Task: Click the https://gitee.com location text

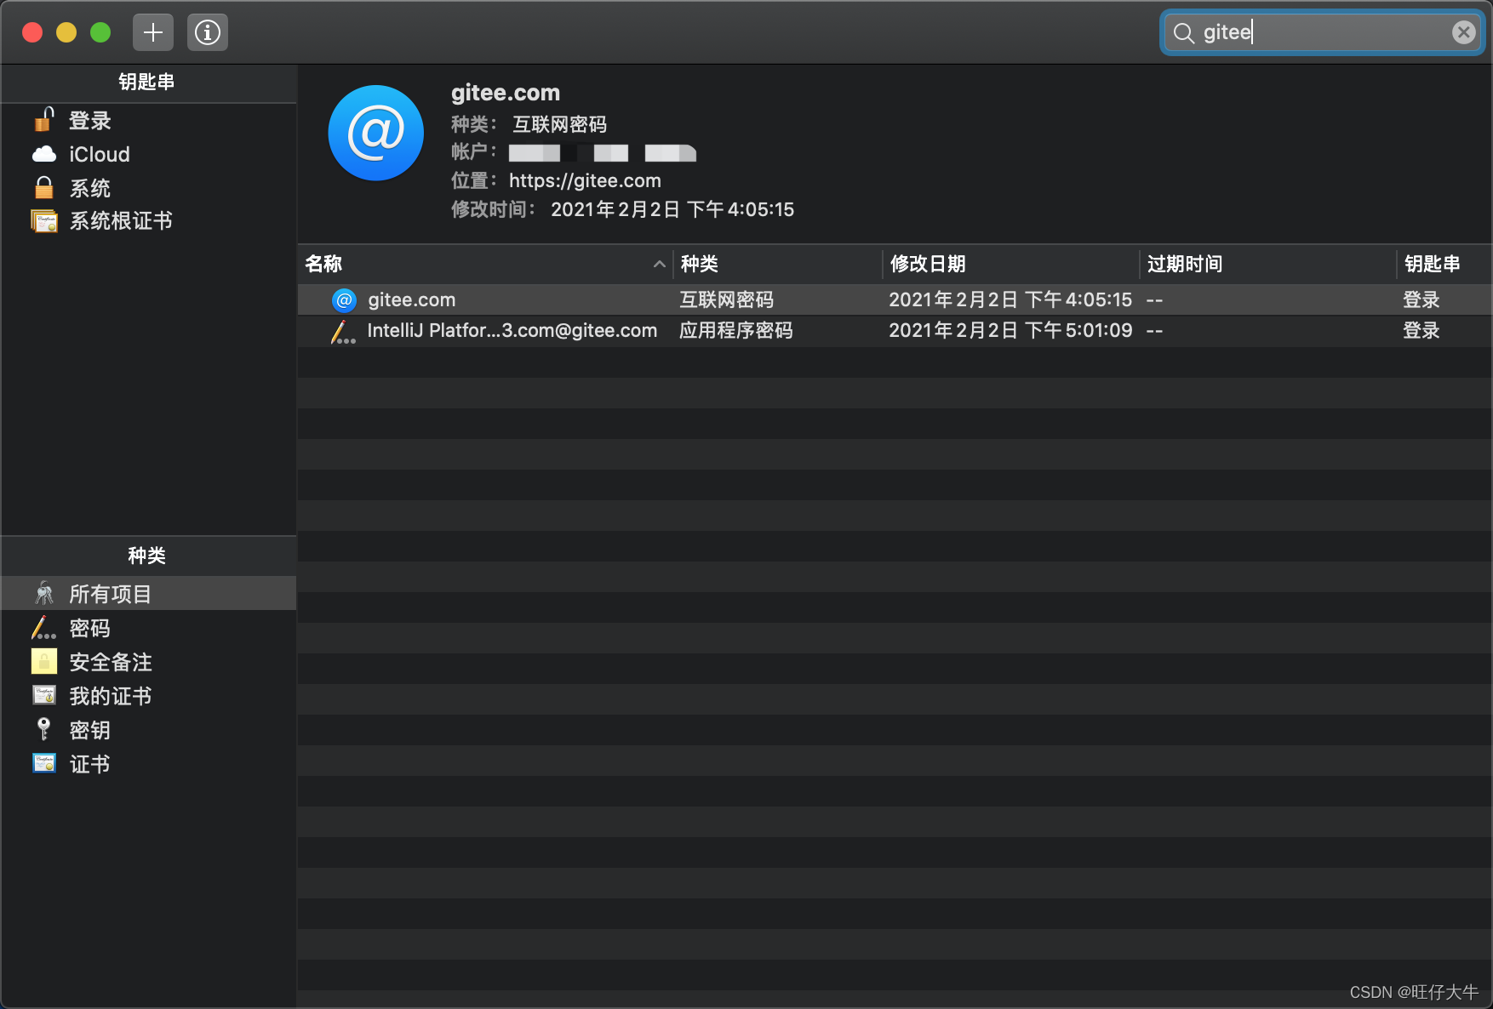Action: [585, 180]
